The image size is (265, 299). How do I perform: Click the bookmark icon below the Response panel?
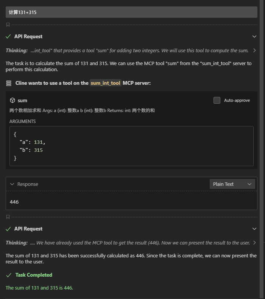pos(8,217)
